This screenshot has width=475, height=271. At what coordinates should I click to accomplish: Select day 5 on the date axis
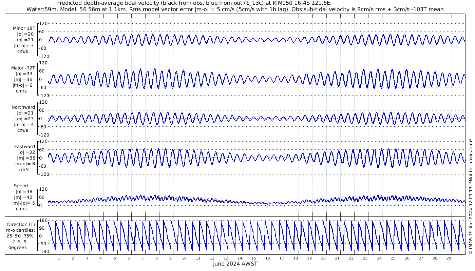click(x=114, y=258)
